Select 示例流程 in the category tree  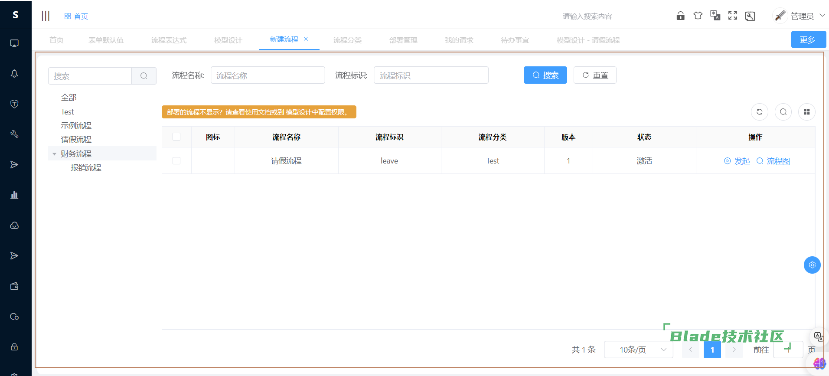point(76,126)
